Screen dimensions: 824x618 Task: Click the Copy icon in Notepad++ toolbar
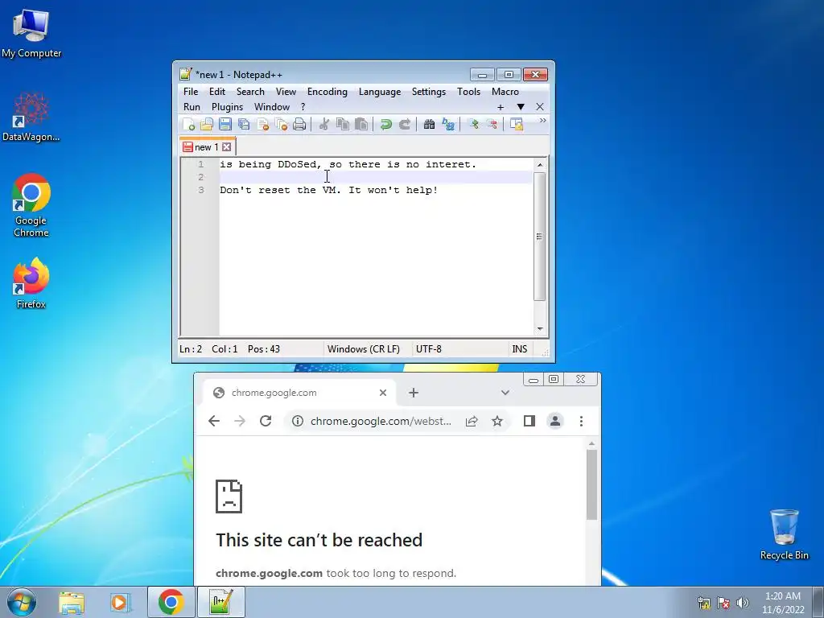343,124
